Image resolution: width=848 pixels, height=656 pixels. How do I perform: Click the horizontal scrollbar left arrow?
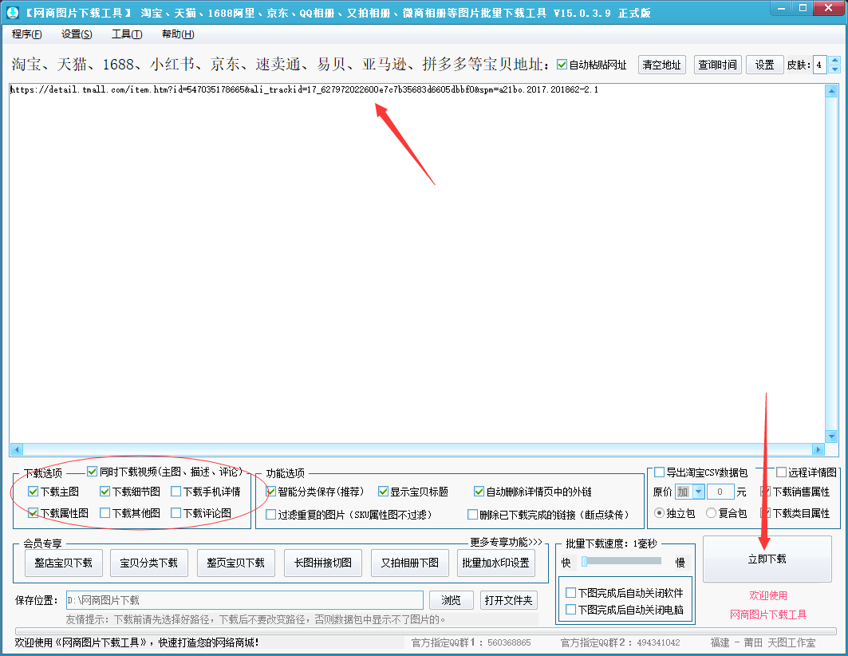pos(16,449)
